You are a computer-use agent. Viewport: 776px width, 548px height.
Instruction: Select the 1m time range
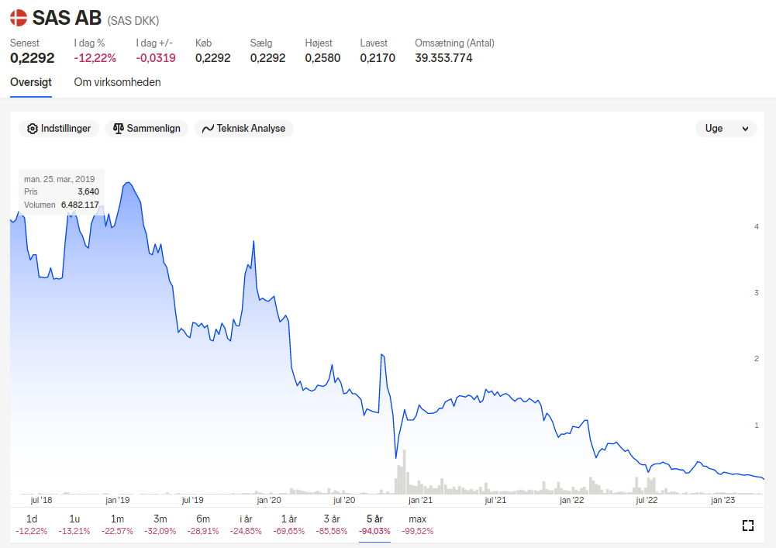pyautogui.click(x=117, y=525)
